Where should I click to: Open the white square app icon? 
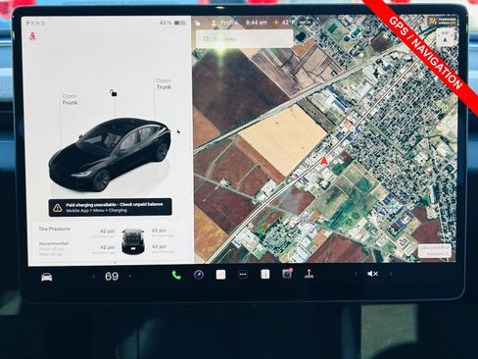220,275
